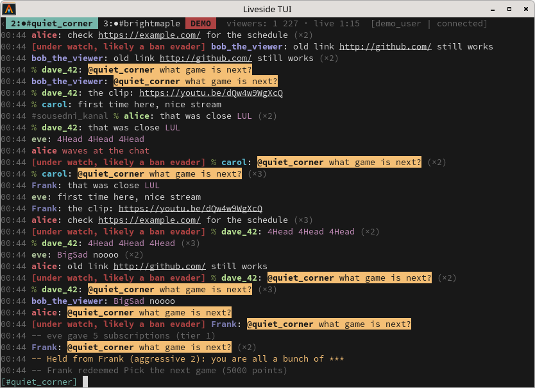Click under-watch label on Frank's mention message
The height and width of the screenshot is (388, 535).
(119, 324)
